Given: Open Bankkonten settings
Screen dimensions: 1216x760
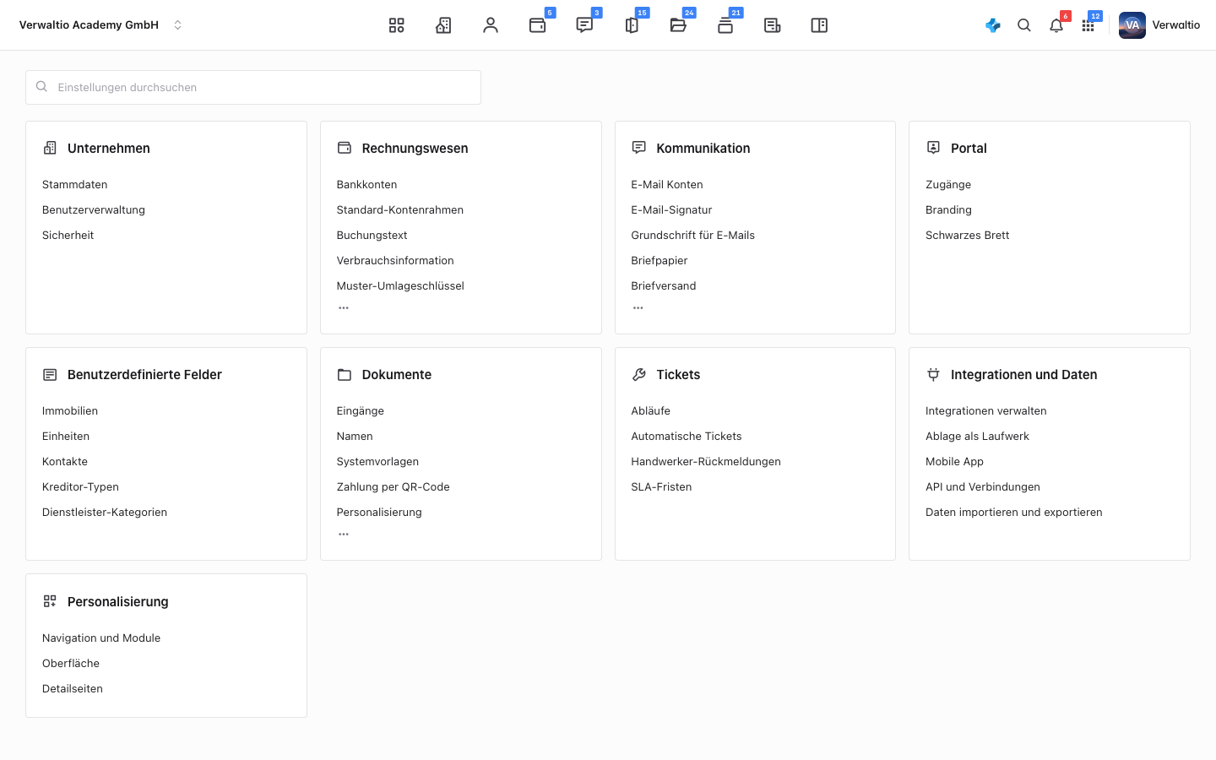Looking at the screenshot, I should [366, 185].
